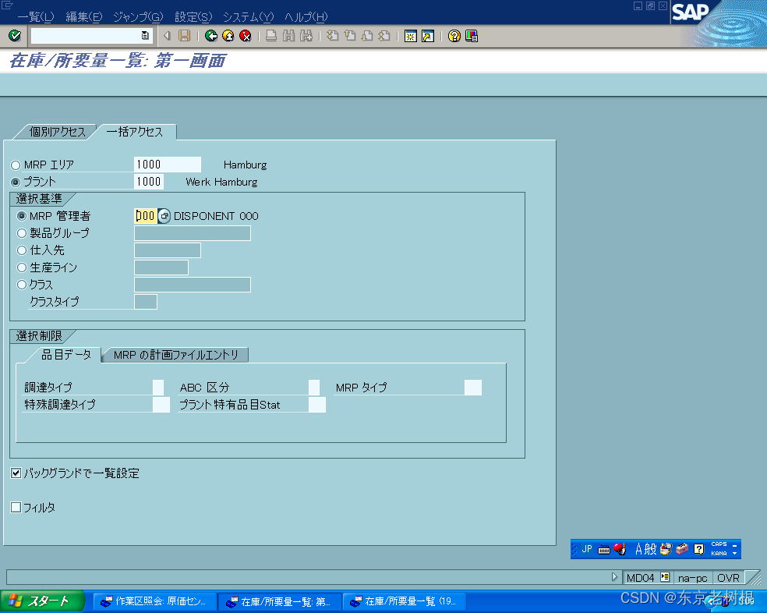Click the Create Shortcut icon in toolbar
767x613 pixels.
coord(426,35)
